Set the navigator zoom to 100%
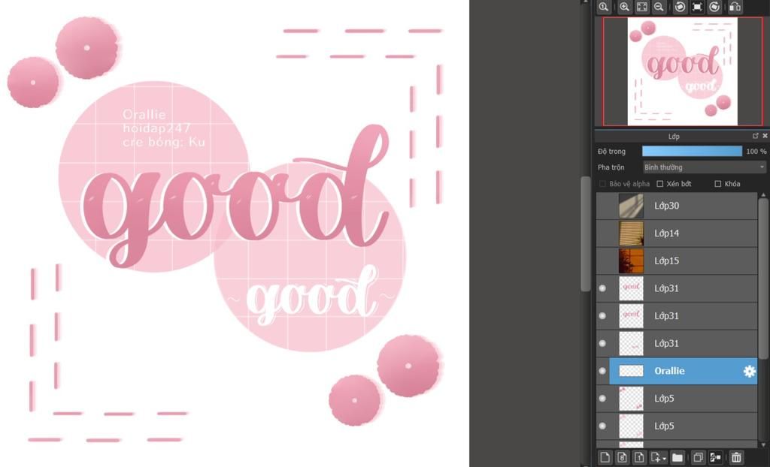The width and height of the screenshot is (770, 467). pos(604,7)
